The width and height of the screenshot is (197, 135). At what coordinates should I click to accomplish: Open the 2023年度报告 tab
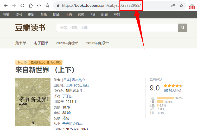[97, 43]
